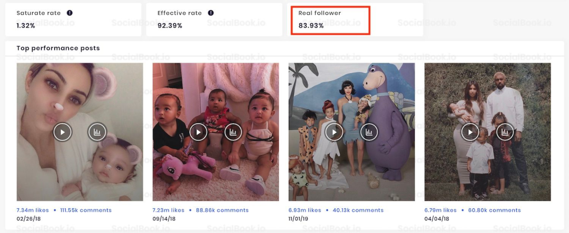Click the 60.80k comments link
The width and height of the screenshot is (569, 233).
[x=494, y=210]
